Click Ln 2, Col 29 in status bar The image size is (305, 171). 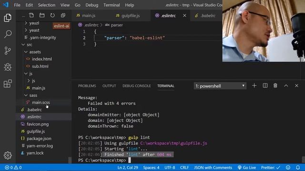128,168
